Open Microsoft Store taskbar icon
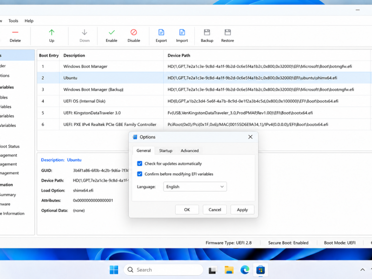Screen dimensions: 372x279 coord(260,270)
